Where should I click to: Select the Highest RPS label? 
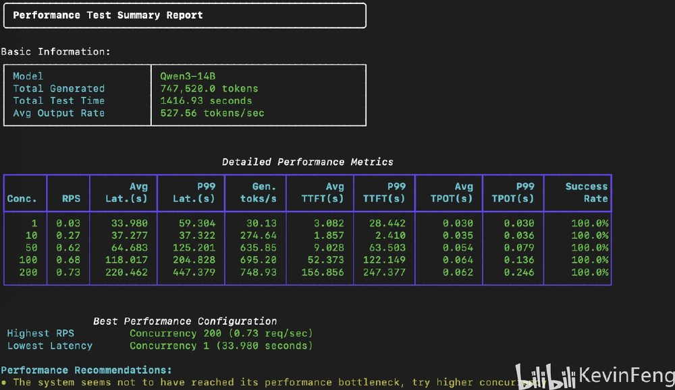pyautogui.click(x=40, y=333)
